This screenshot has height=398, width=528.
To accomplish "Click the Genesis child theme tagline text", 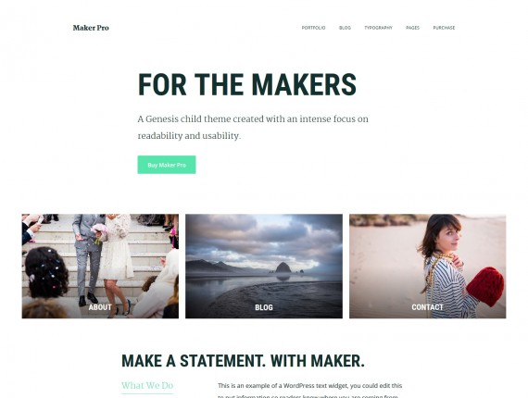I will (253, 127).
